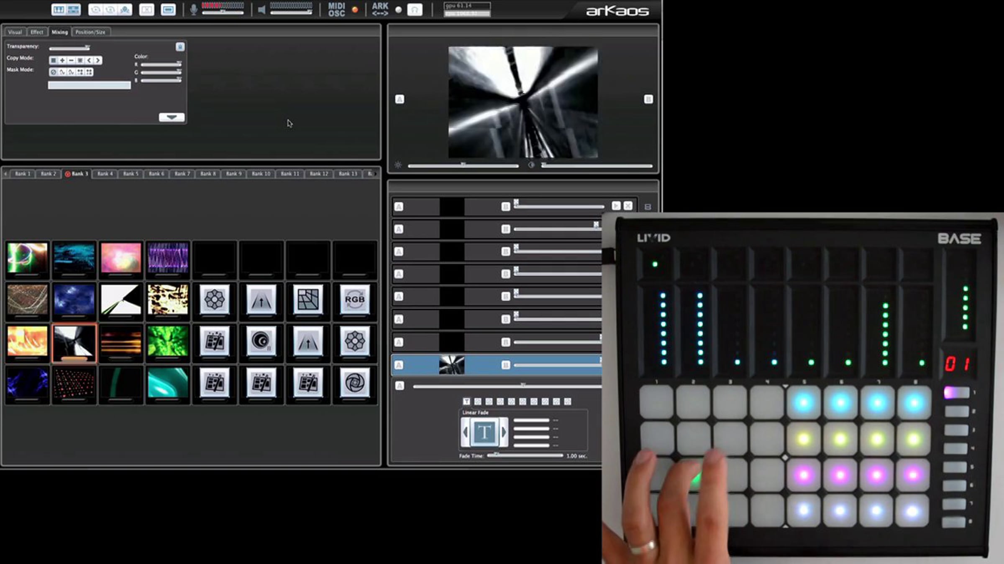Click the X button on first layer

coord(628,206)
